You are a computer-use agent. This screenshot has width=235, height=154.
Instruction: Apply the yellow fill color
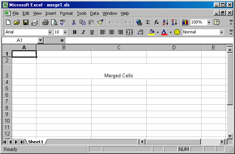pyautogui.click(x=152, y=32)
